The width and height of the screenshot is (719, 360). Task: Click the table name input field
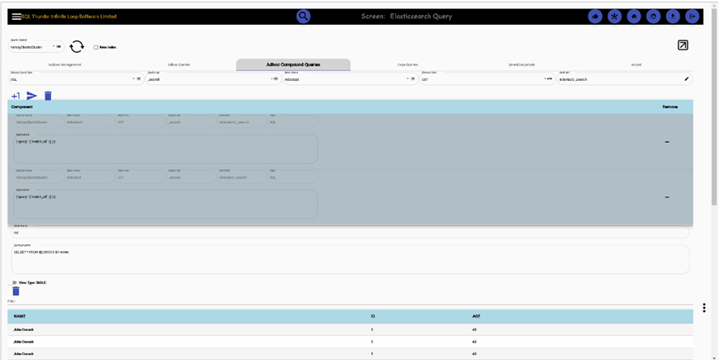pos(350,232)
